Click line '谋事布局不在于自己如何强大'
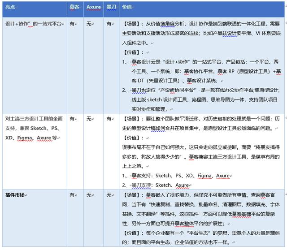This screenshot has width=287, height=250. tap(201, 147)
